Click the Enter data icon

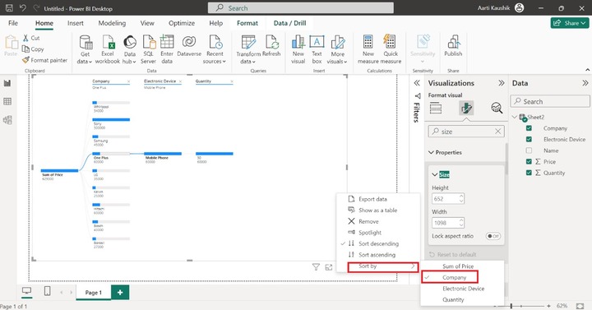[166, 42]
